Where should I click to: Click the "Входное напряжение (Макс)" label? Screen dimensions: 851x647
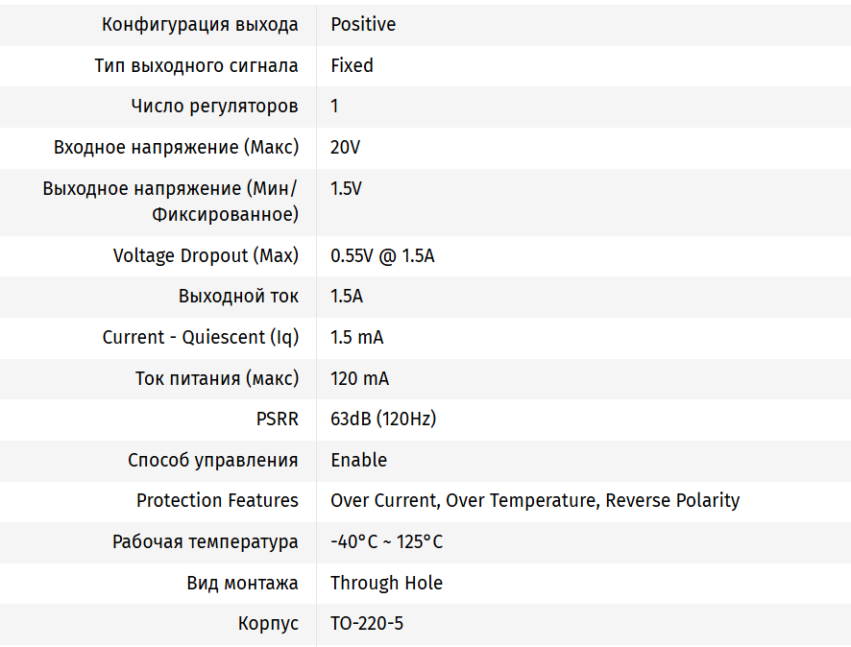(176, 148)
